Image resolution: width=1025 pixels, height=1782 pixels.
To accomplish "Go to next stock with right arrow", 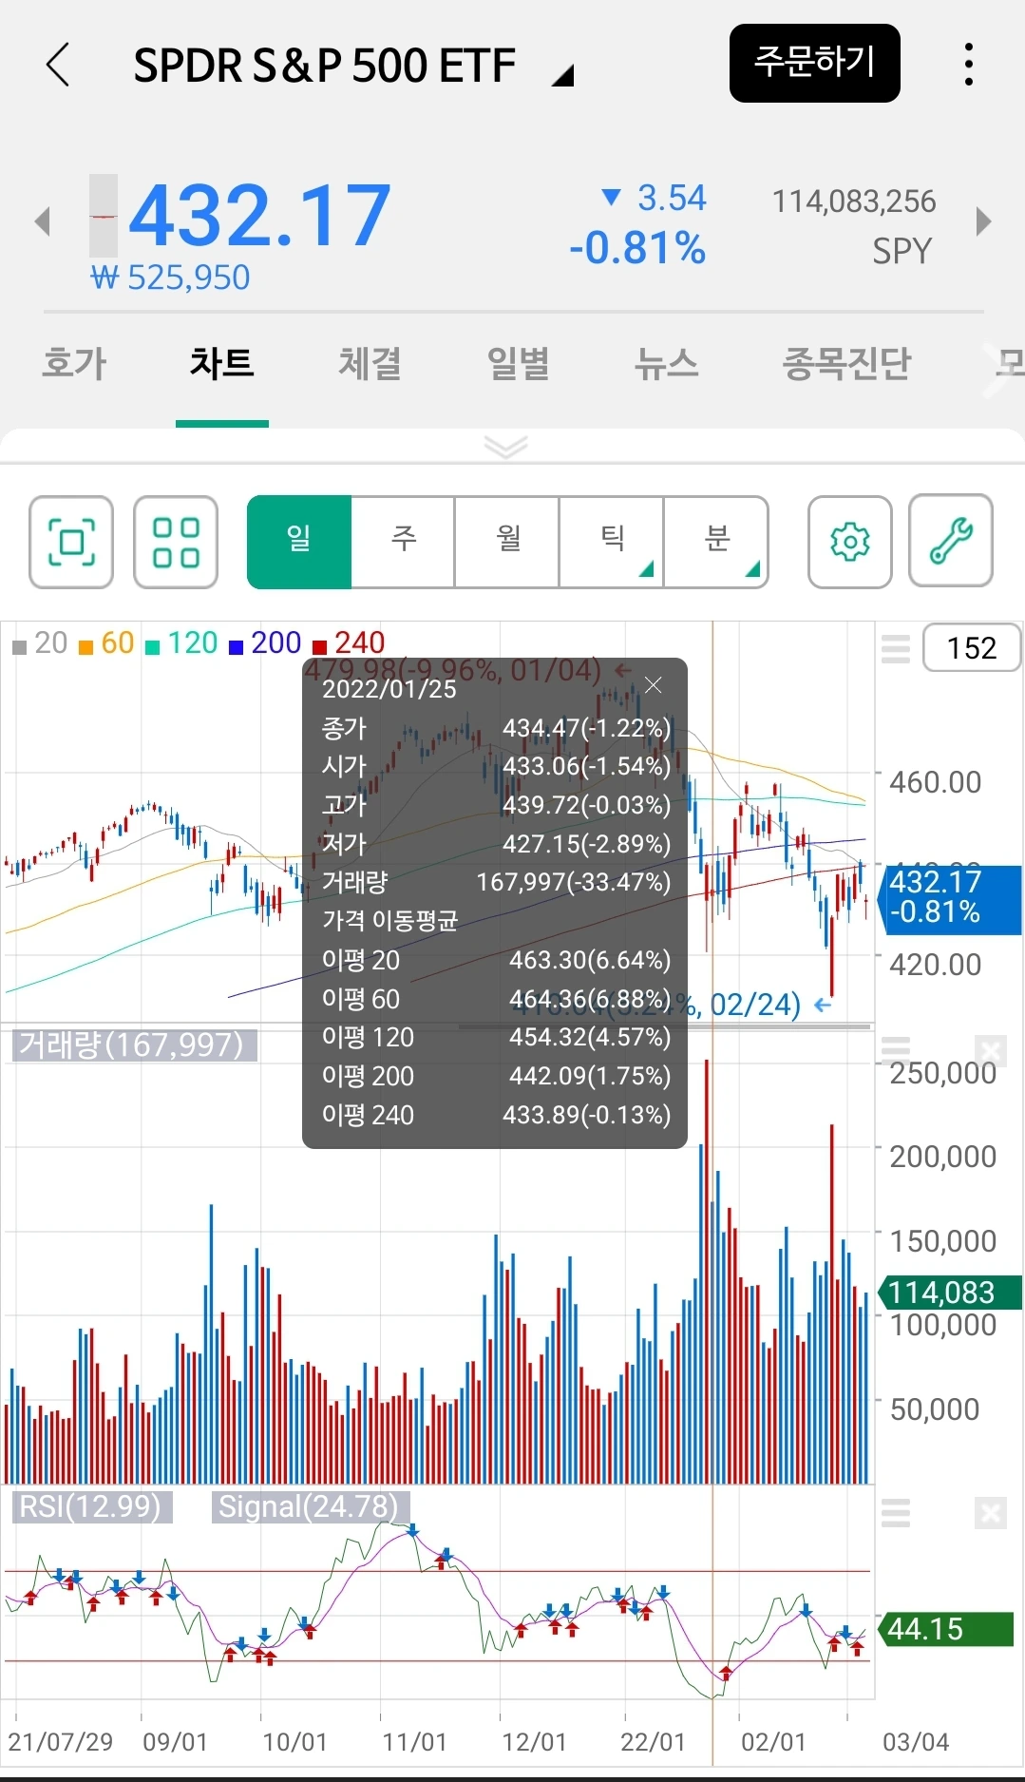I will [983, 221].
